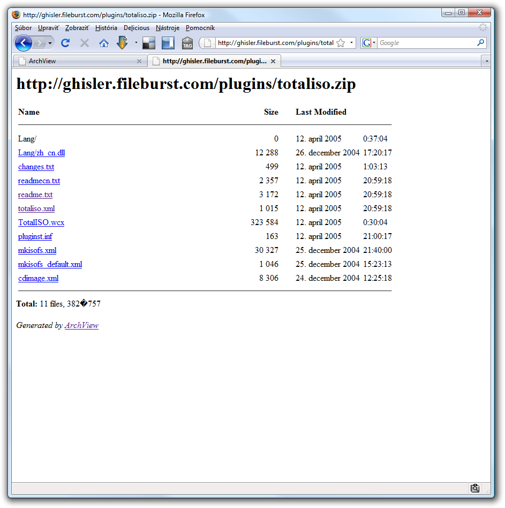Open the Delicious menu
Viewport: 505px width, 508px height.
click(137, 28)
